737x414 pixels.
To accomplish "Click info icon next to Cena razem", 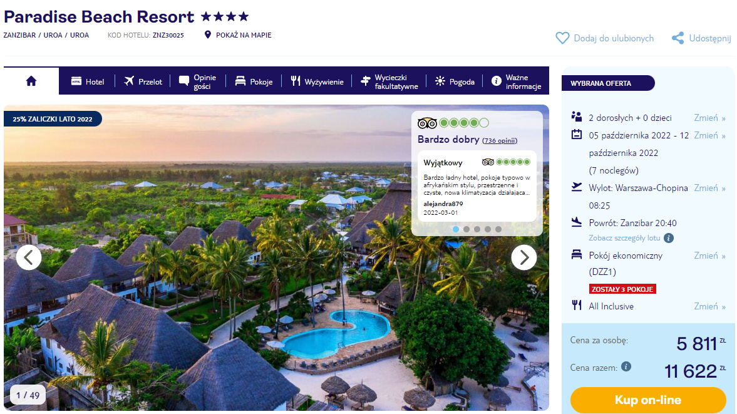I will click(626, 367).
